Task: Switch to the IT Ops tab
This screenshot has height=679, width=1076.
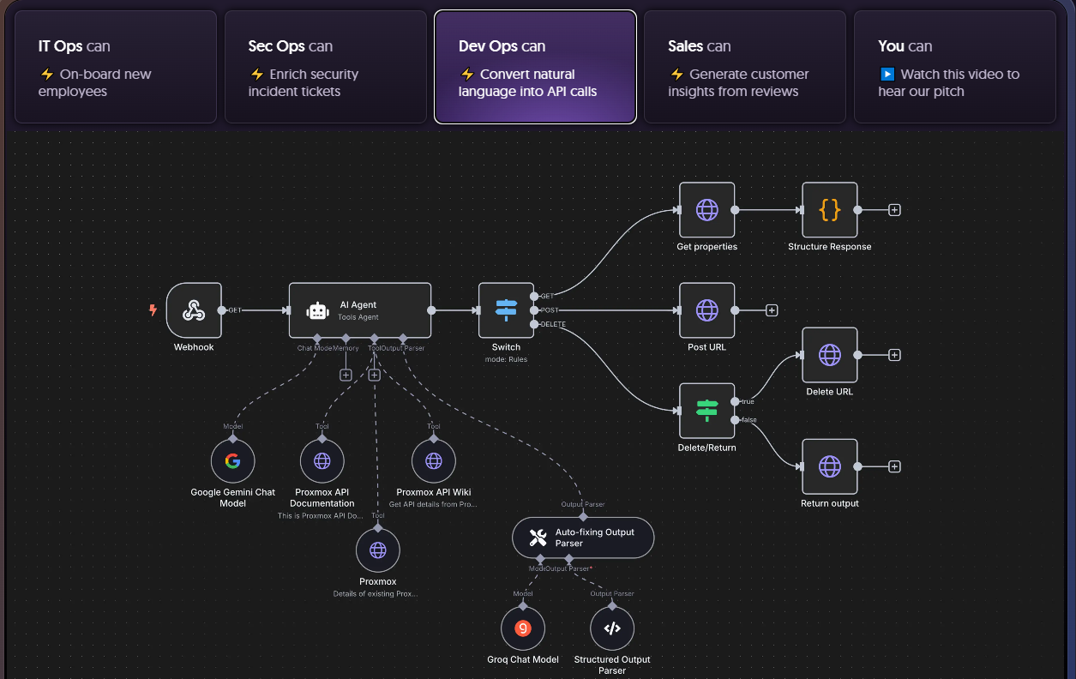Action: coord(116,67)
